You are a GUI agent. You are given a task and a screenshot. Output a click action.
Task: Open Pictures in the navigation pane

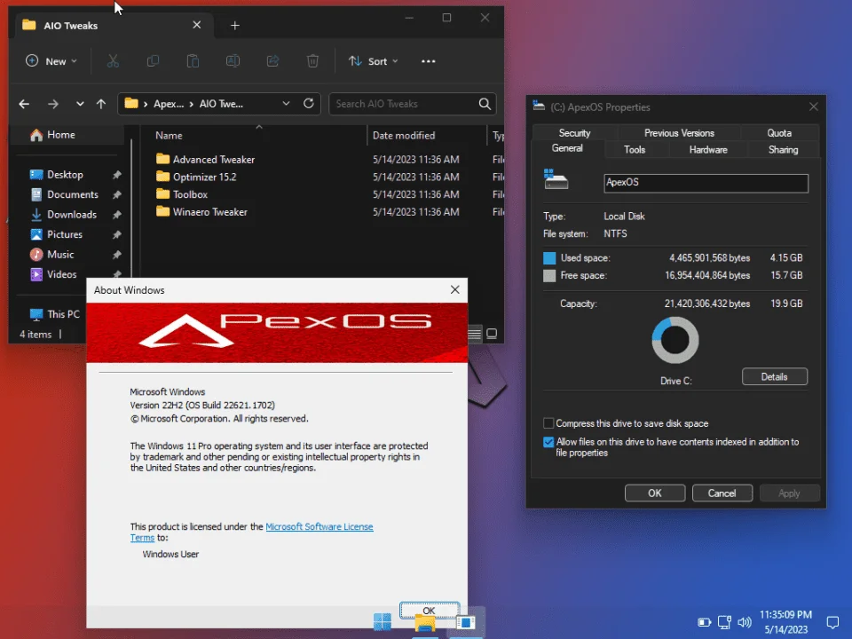65,234
